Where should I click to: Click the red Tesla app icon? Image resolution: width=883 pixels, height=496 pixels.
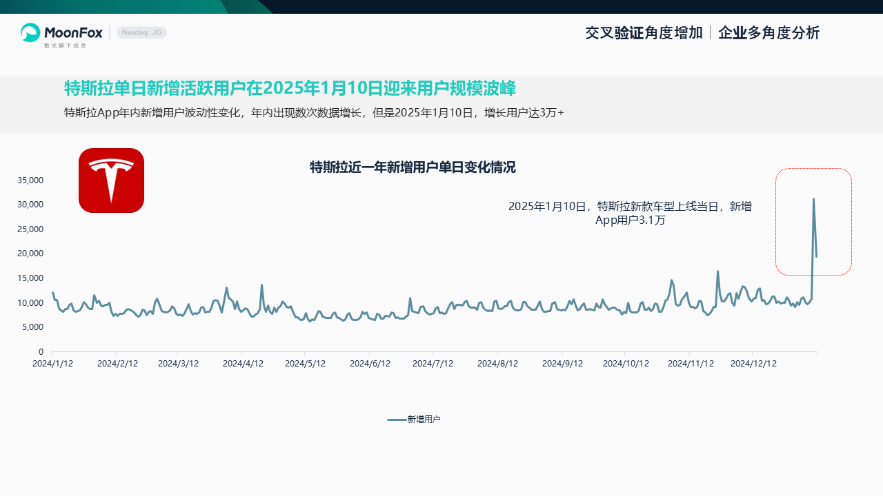111,180
